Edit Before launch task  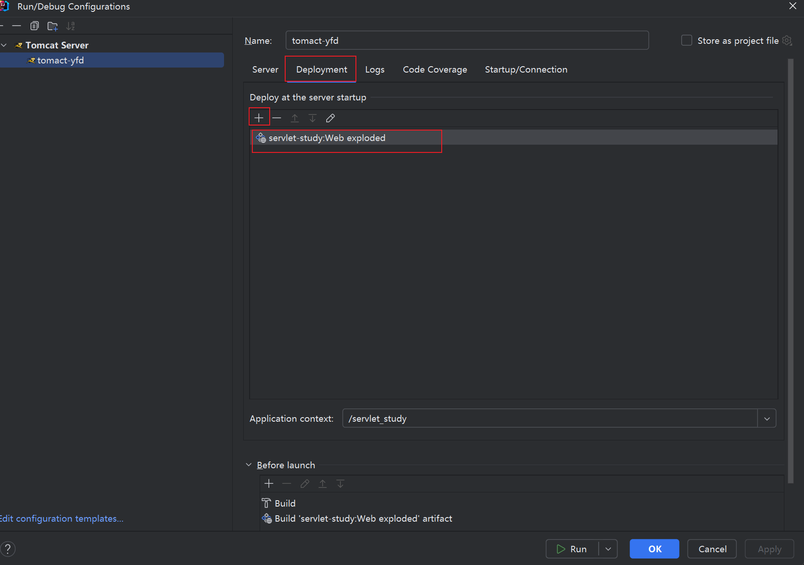click(305, 483)
